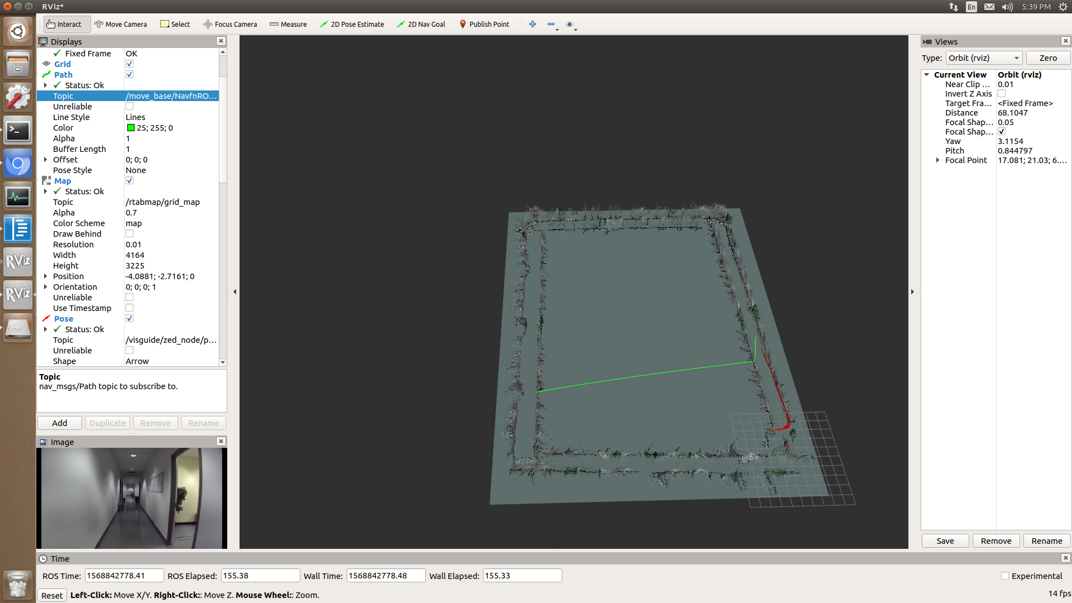Screen dimensions: 1072x603
Task: Open the view Type dropdown
Action: 984,58
